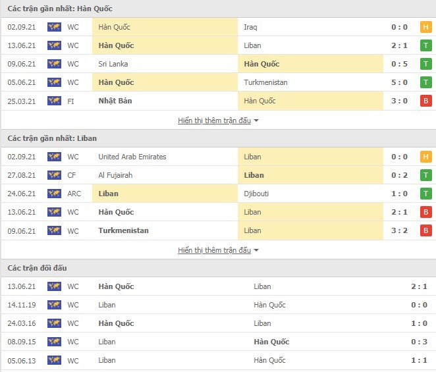Expand more Liban matches via Hiển thị thêm
This screenshot has width=436, height=372.
(x=215, y=250)
